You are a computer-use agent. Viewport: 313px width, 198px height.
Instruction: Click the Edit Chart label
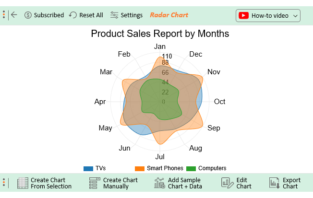244,183
